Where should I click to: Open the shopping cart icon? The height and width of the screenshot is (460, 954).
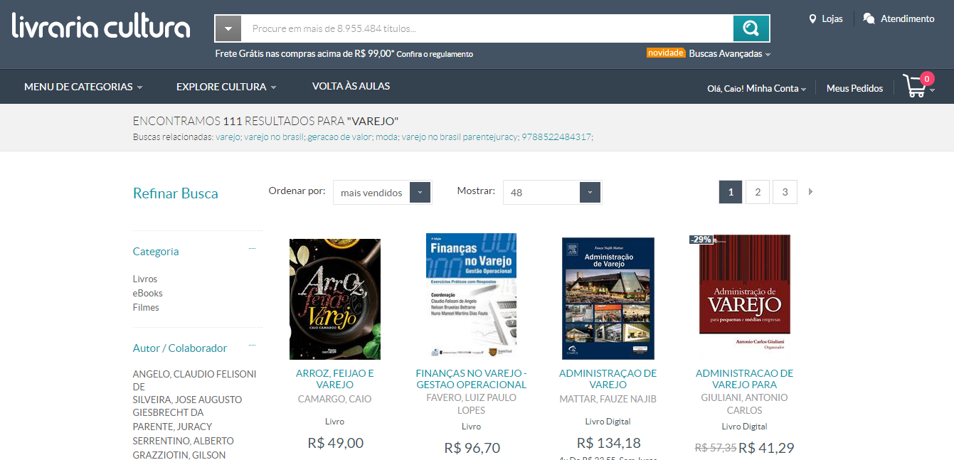(916, 86)
